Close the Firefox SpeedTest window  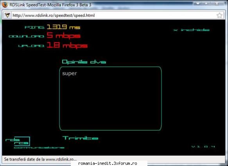coord(217,3)
